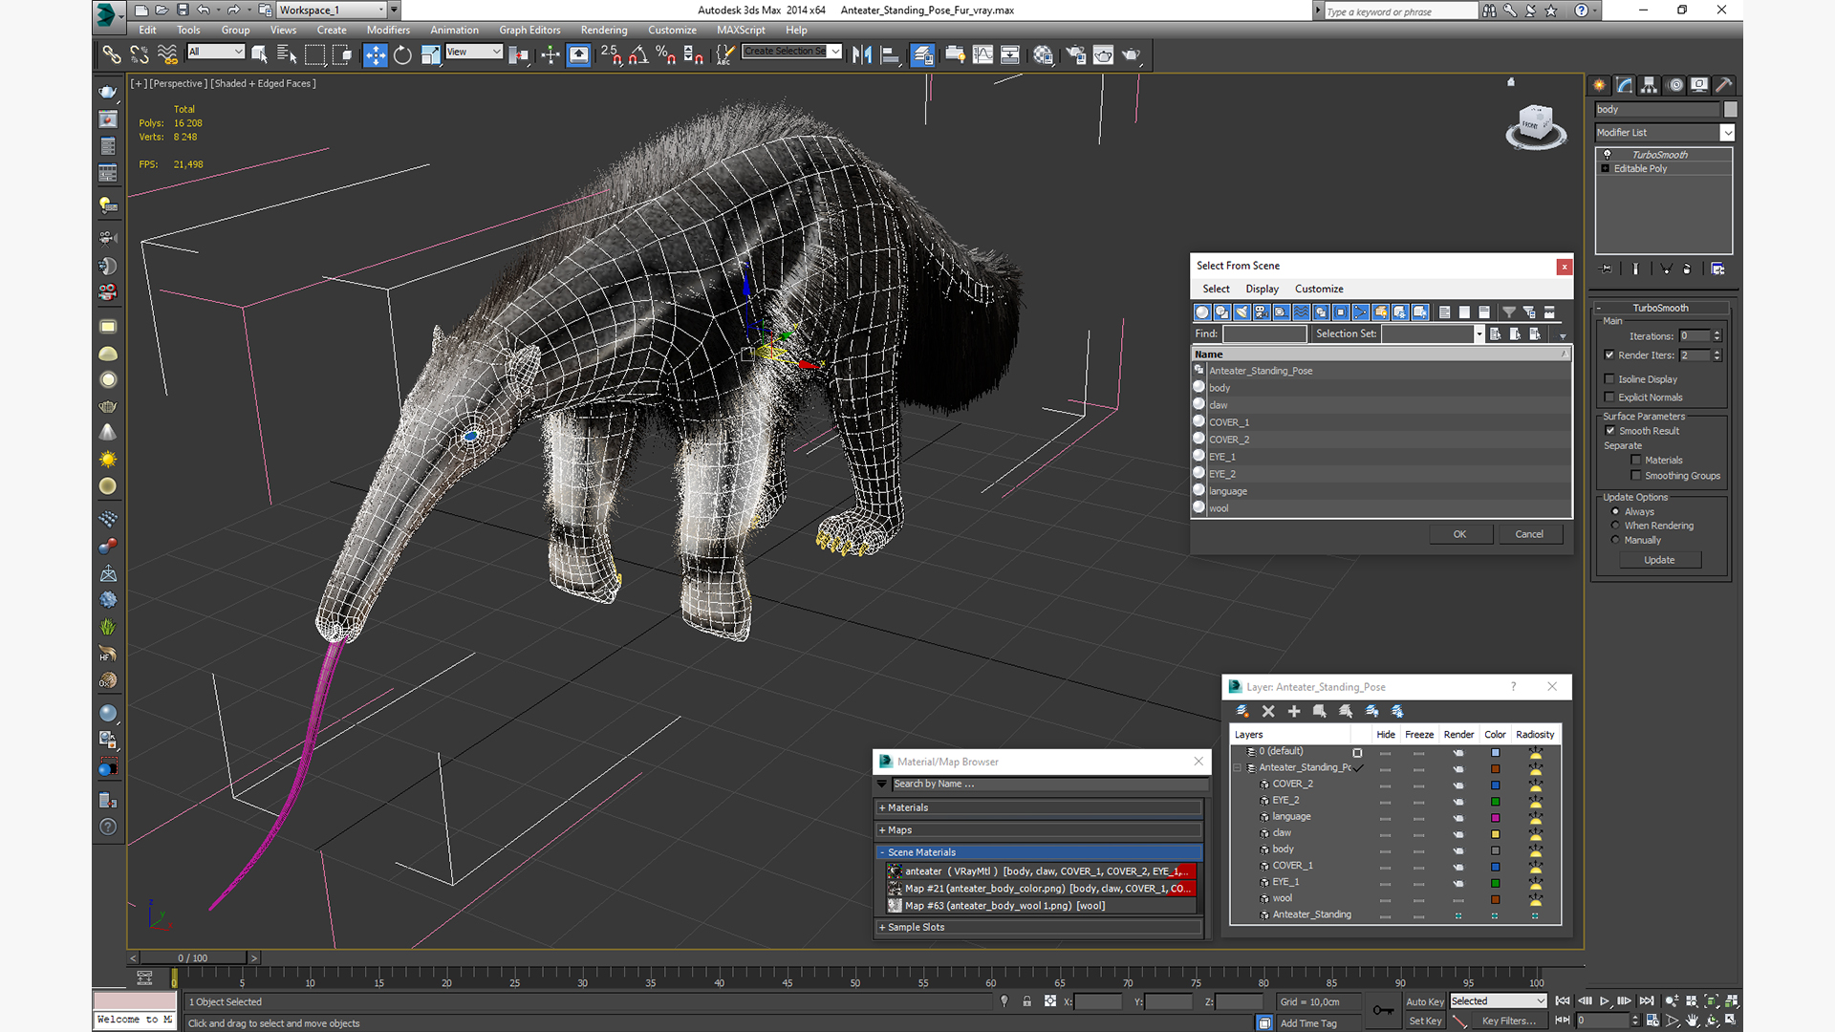Viewport: 1835px width, 1032px height.
Task: Click the Align tool icon
Action: point(890,54)
